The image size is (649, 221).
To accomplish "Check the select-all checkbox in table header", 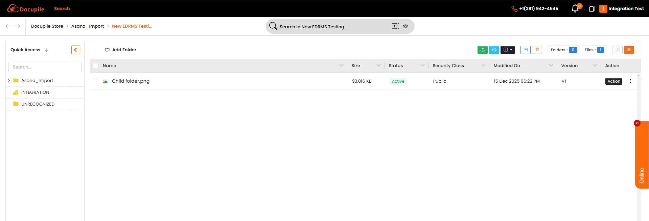I will tap(96, 66).
